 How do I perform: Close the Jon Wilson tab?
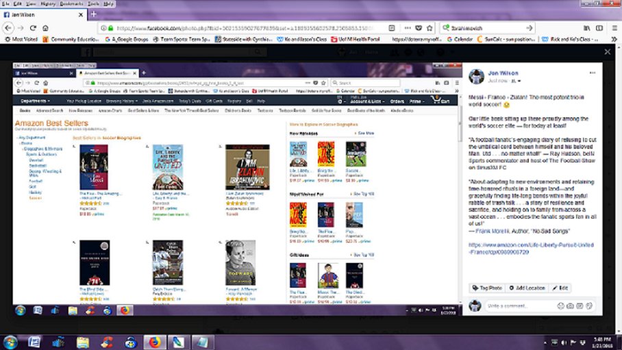(81, 14)
